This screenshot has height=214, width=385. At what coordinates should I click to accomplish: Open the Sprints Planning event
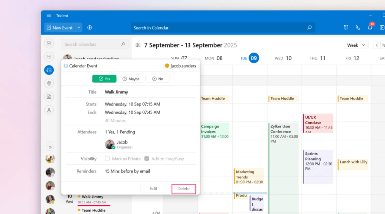[318, 167]
